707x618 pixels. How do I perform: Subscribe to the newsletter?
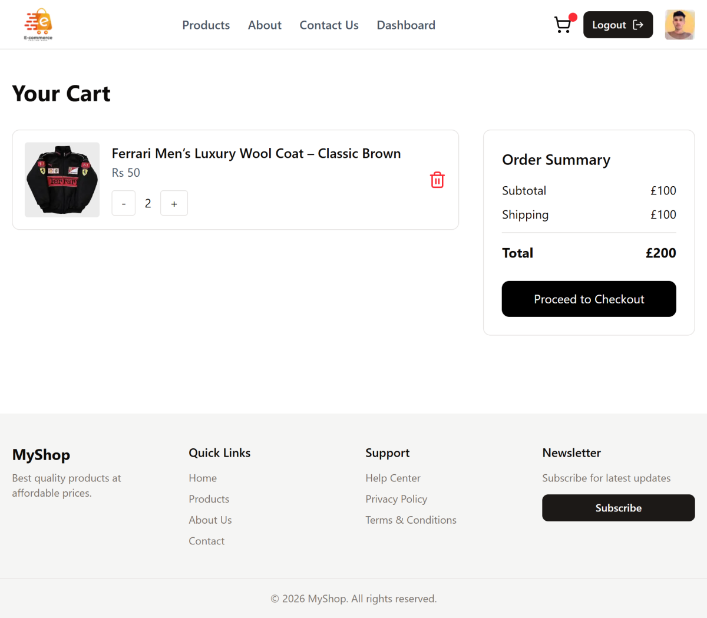click(x=618, y=508)
